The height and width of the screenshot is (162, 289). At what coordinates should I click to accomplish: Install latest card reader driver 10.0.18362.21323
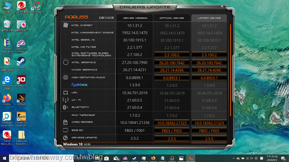tap(209, 123)
